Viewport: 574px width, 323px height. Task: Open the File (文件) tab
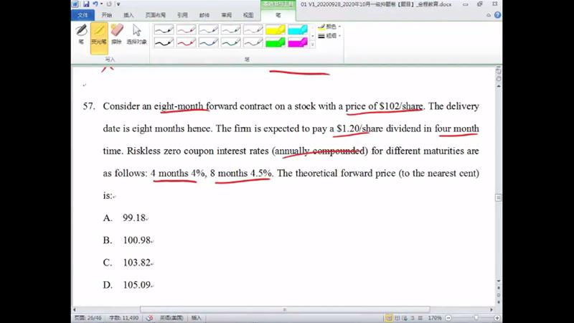click(83, 14)
